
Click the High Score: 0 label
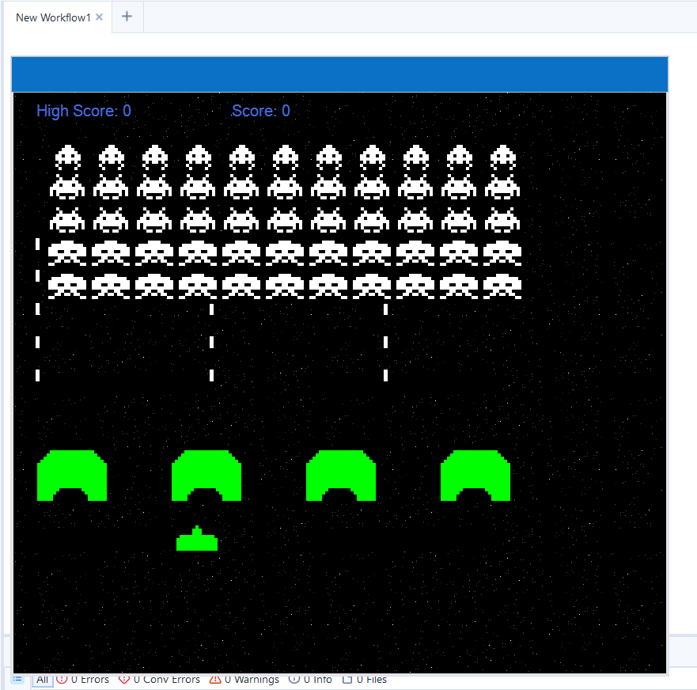(x=84, y=111)
